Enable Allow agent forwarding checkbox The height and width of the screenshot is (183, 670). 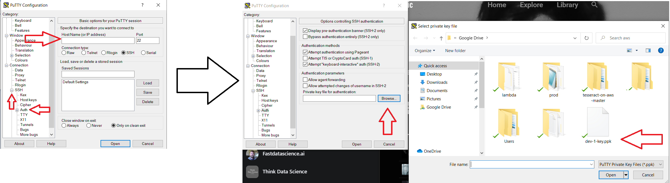305,80
